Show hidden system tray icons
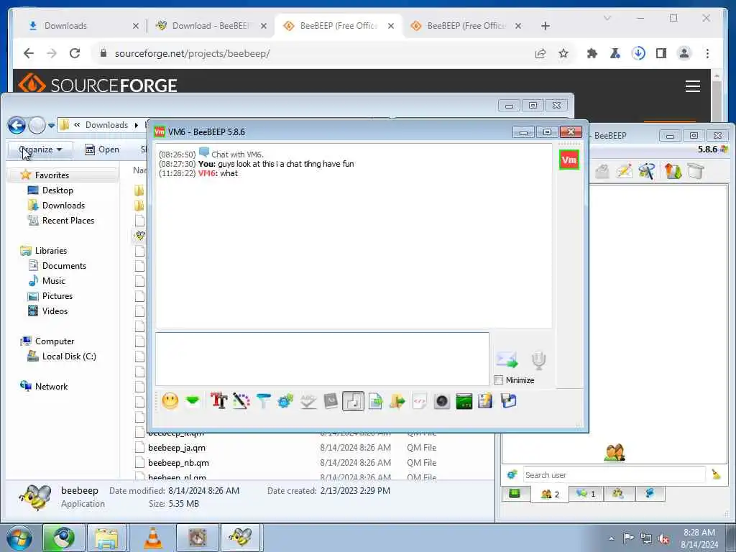 pyautogui.click(x=611, y=538)
